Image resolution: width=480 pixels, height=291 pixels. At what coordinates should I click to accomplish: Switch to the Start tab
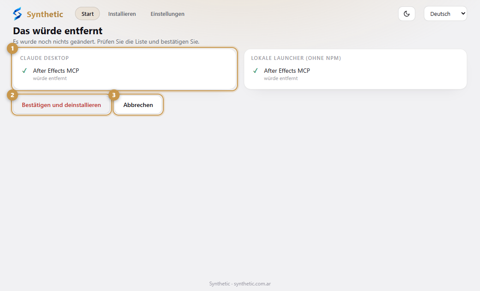click(x=87, y=14)
